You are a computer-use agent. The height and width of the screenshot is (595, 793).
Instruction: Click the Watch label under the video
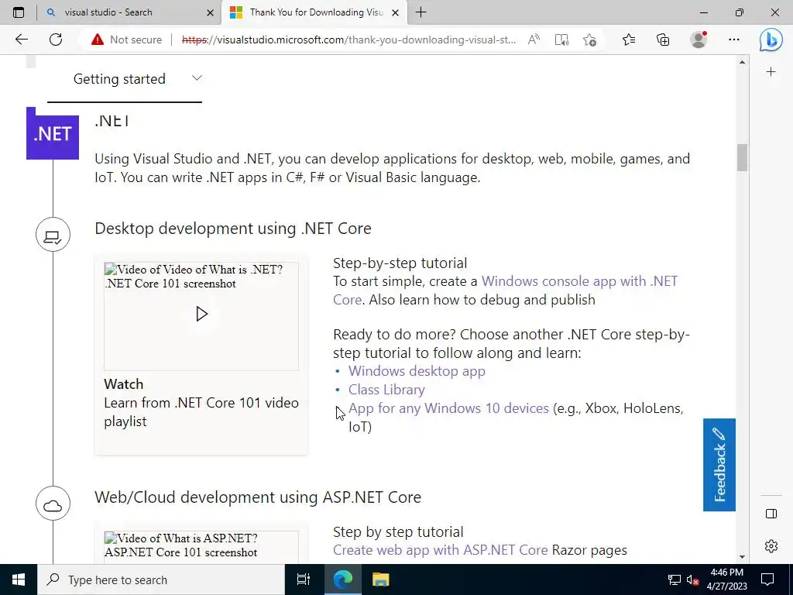click(x=123, y=384)
